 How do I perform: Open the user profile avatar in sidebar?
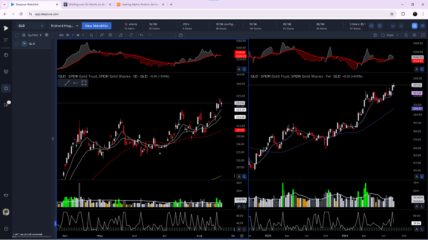coord(6,212)
